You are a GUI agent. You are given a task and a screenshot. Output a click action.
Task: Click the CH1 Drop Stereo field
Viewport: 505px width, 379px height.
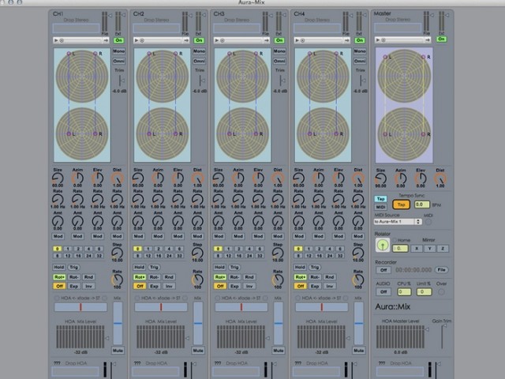tap(77, 28)
